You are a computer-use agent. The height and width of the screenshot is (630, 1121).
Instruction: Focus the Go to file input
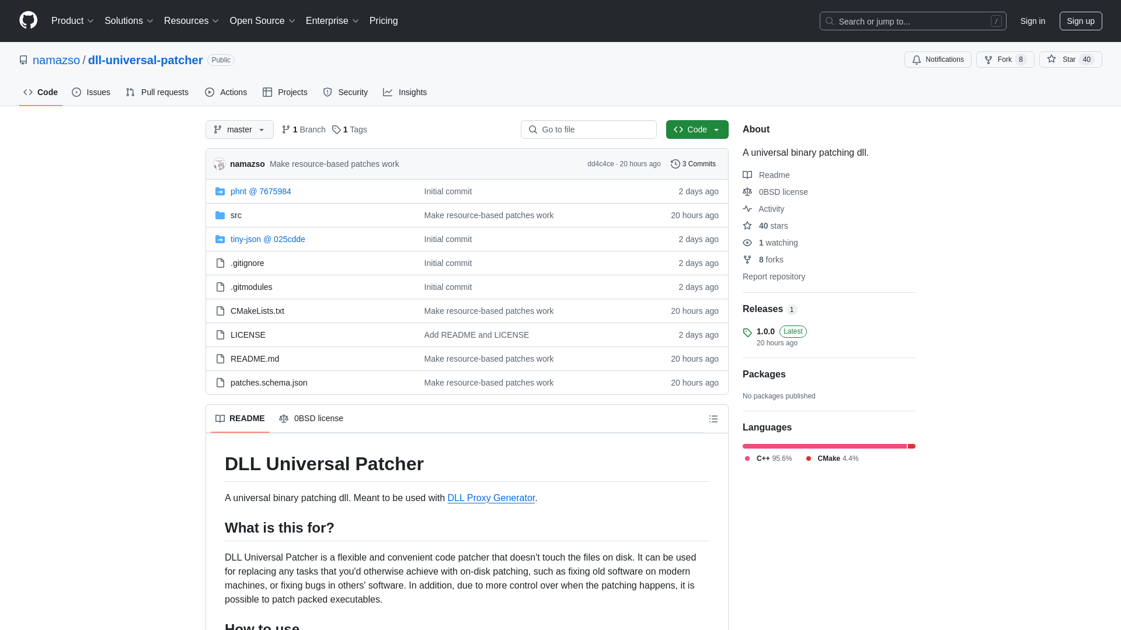589,129
